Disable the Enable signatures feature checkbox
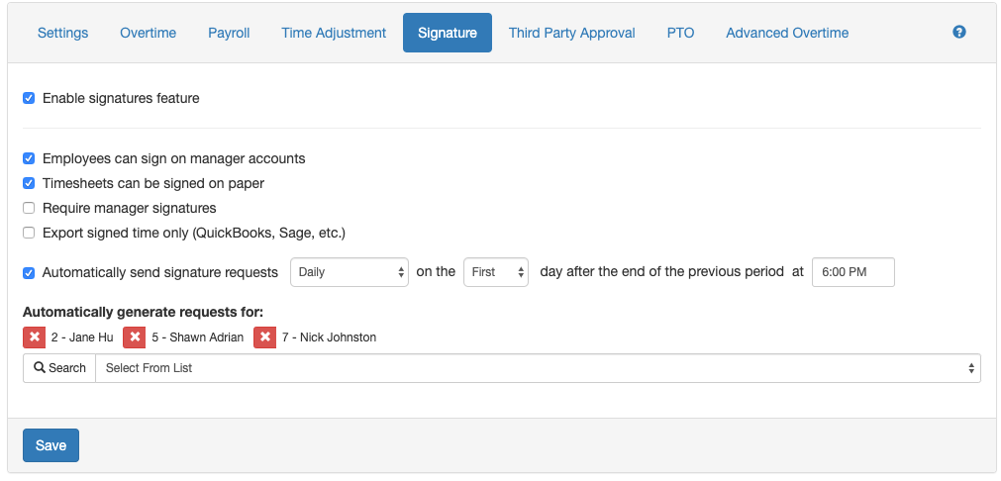The width and height of the screenshot is (1001, 481). 29,98
